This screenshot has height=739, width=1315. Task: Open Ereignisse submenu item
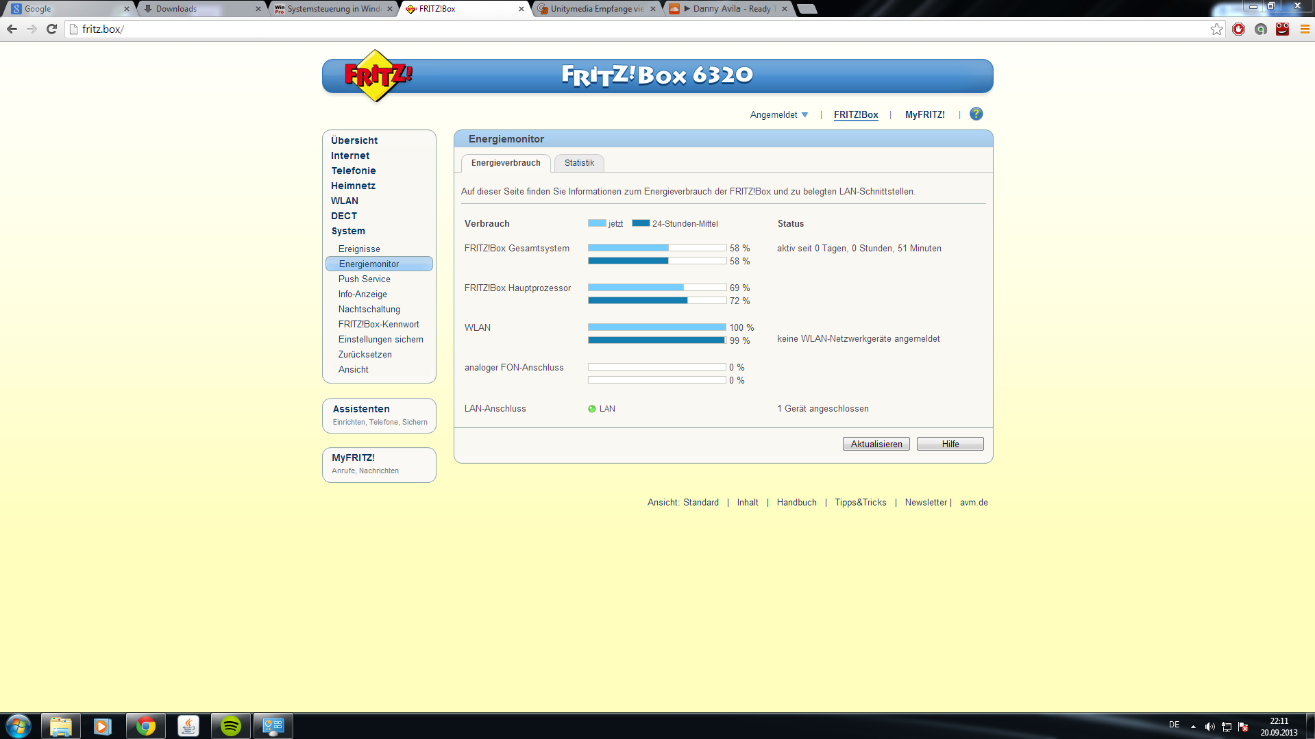click(x=359, y=249)
